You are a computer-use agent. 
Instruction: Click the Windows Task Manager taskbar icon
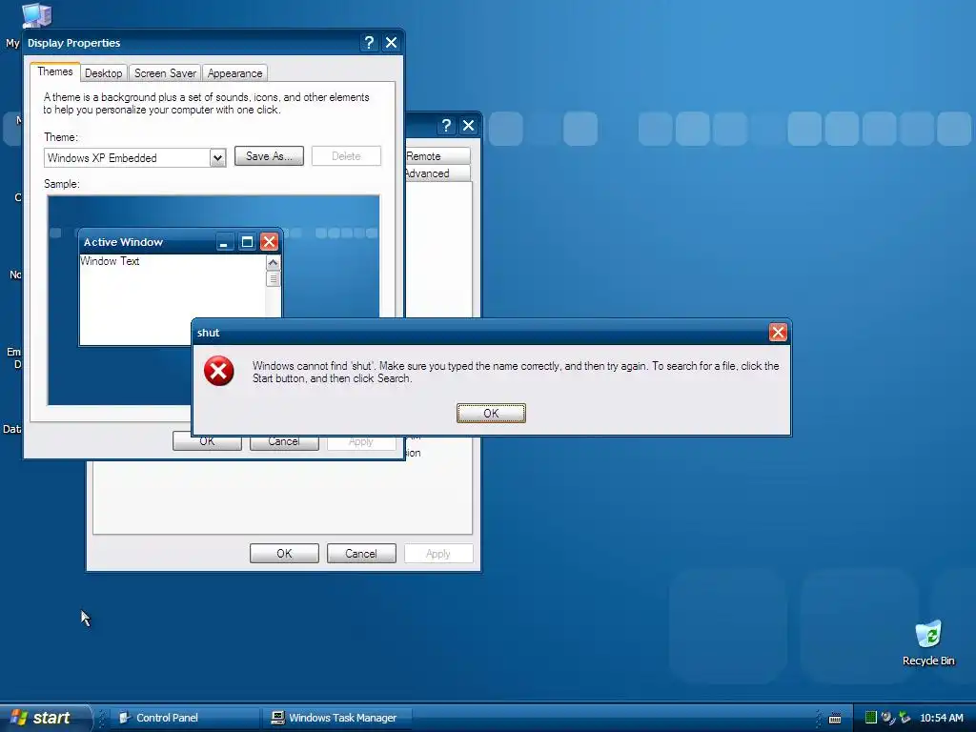pyautogui.click(x=277, y=718)
